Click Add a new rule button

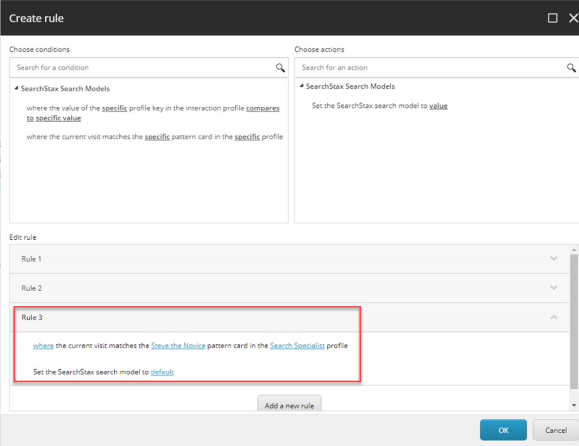pos(289,404)
